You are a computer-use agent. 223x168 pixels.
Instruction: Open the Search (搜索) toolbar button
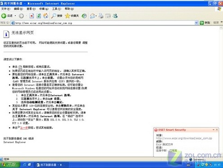57,16
